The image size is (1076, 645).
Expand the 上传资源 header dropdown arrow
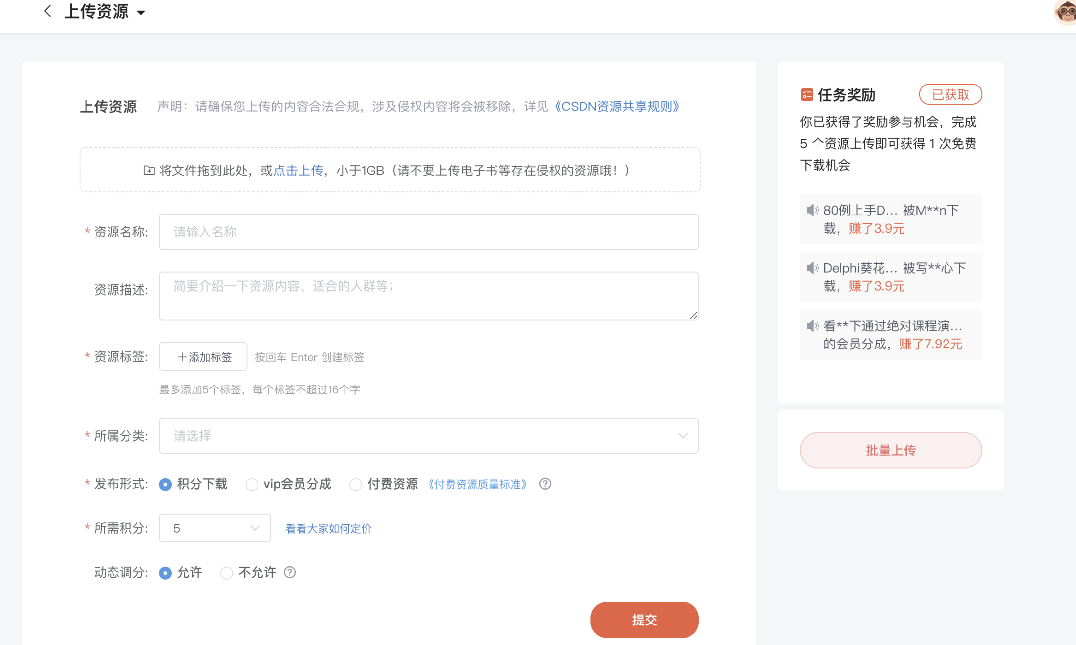point(141,13)
